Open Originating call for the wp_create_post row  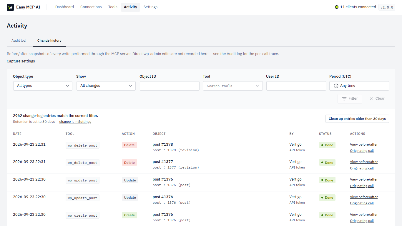[x=362, y=221]
